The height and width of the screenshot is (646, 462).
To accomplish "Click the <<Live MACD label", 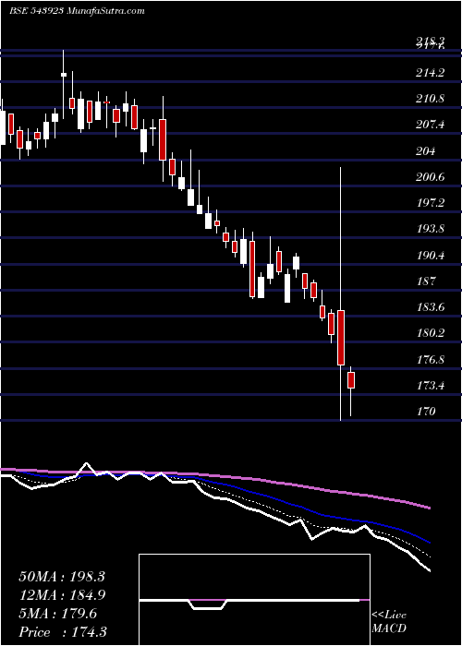I will [x=389, y=621].
